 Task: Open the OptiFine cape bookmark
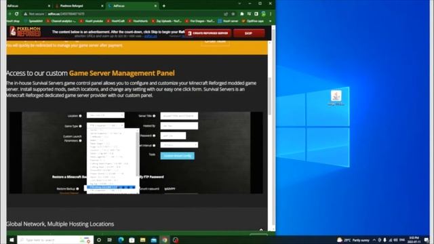point(253,21)
